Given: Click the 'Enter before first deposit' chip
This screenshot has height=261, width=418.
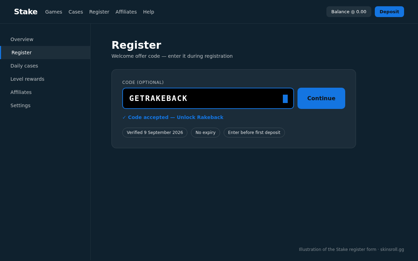Looking at the screenshot, I should pyautogui.click(x=254, y=133).
